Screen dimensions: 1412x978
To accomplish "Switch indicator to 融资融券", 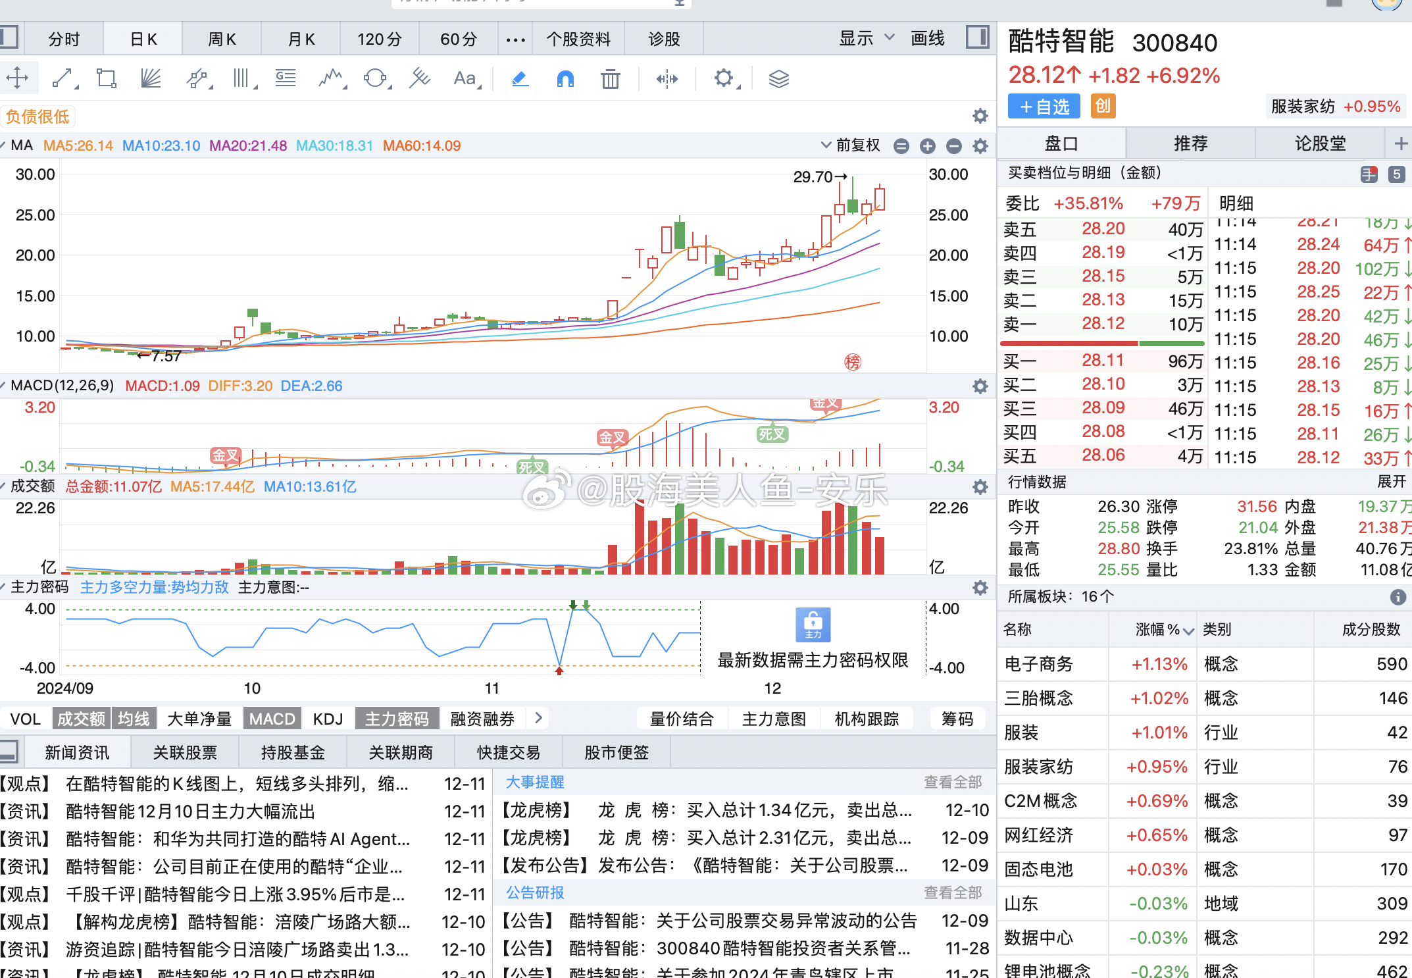I will [483, 718].
